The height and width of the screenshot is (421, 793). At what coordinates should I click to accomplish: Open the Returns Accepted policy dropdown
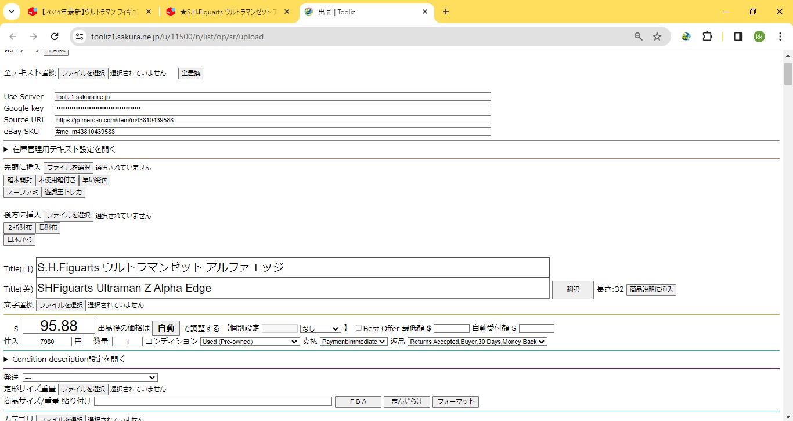[x=477, y=342]
